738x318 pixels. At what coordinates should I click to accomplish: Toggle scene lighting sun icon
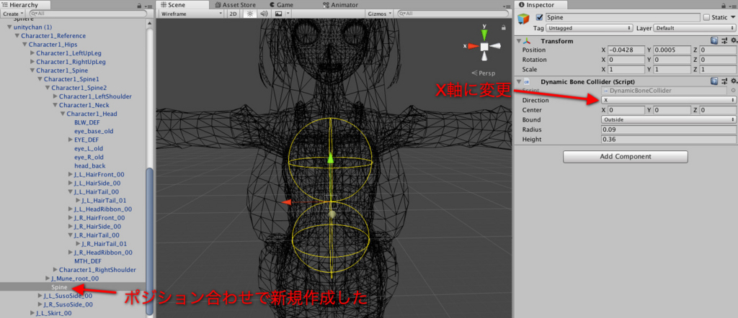pyautogui.click(x=250, y=14)
